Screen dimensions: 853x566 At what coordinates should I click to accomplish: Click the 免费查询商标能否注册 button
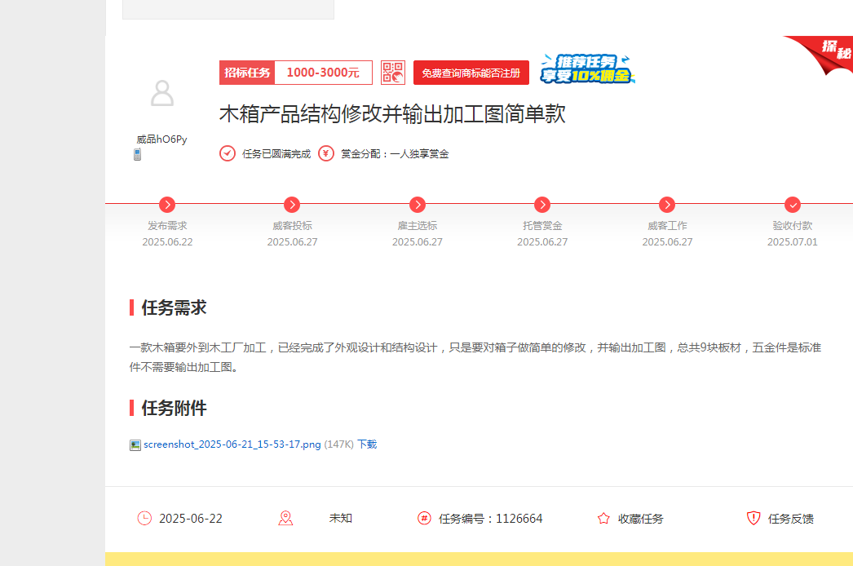[x=471, y=72]
